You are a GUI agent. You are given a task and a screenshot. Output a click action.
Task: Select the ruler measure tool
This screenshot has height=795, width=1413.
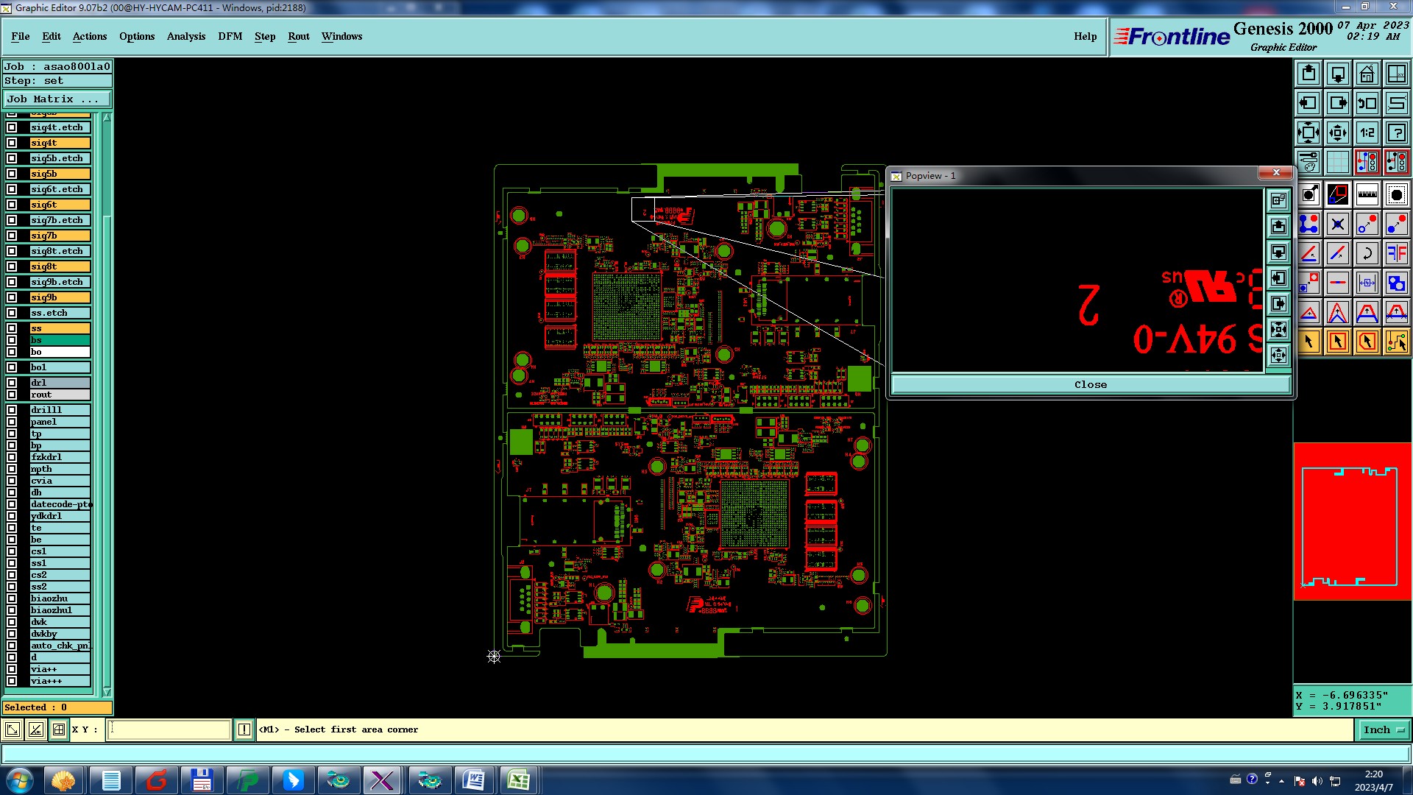click(x=1367, y=194)
